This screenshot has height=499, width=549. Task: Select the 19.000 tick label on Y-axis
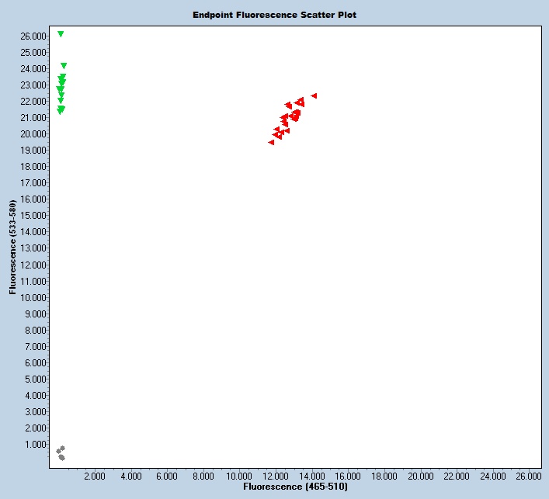(33, 151)
